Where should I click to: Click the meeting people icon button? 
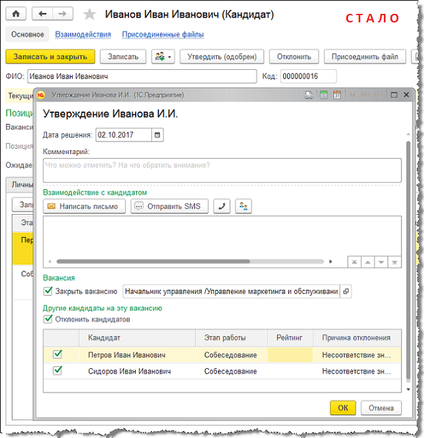click(244, 206)
